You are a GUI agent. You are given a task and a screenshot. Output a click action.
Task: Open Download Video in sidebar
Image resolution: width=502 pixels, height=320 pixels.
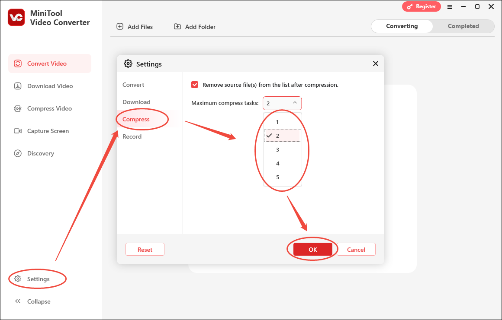(50, 86)
